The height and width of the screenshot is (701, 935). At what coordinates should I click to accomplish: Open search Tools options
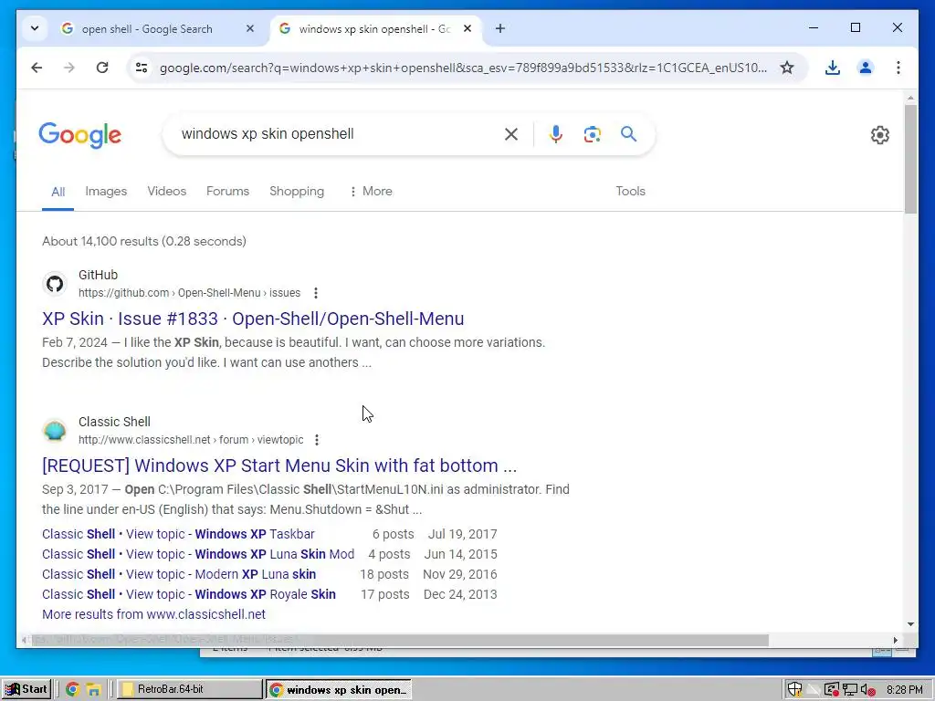point(630,192)
